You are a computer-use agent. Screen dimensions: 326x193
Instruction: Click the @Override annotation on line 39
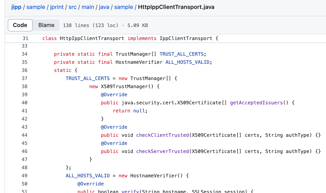pos(114,95)
